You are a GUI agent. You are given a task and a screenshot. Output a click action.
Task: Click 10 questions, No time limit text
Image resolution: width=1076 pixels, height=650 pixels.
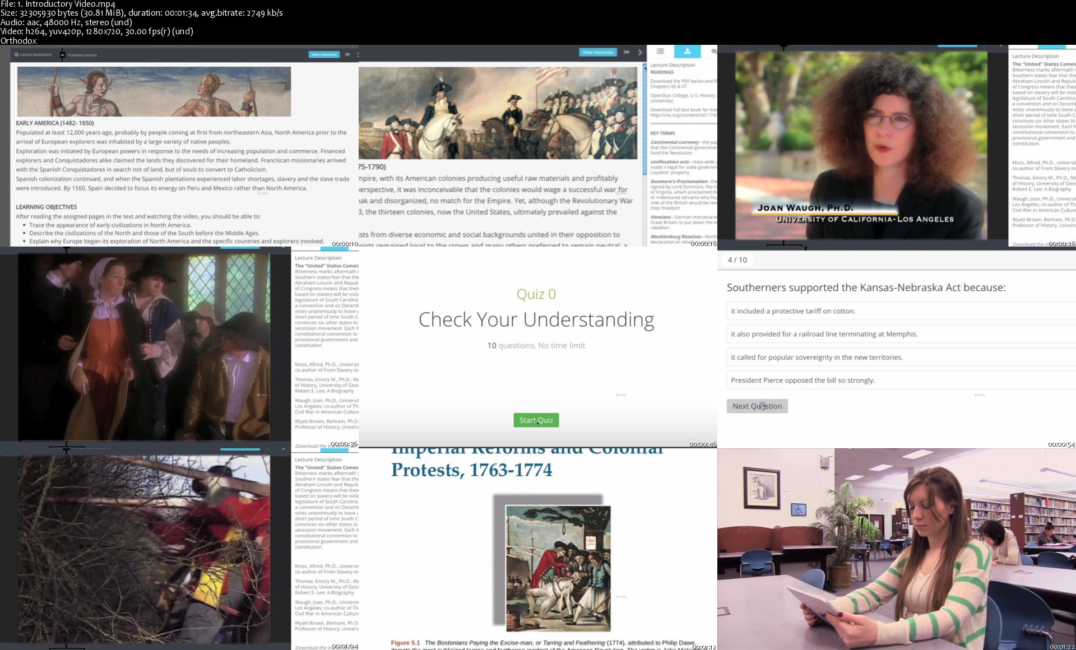(536, 346)
